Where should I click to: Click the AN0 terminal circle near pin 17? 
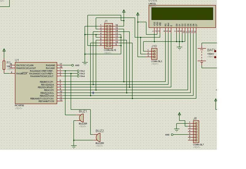(x=73, y=65)
